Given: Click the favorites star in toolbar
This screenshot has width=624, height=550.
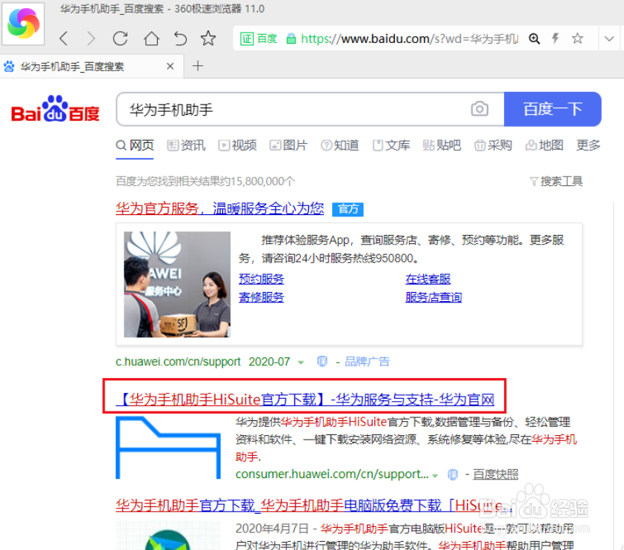Looking at the screenshot, I should pos(208,39).
